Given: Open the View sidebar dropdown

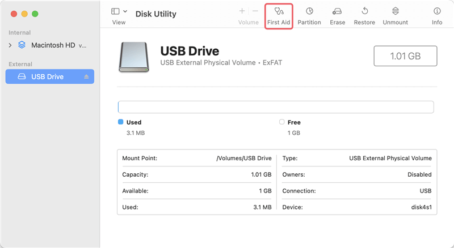Looking at the screenshot, I should (119, 12).
